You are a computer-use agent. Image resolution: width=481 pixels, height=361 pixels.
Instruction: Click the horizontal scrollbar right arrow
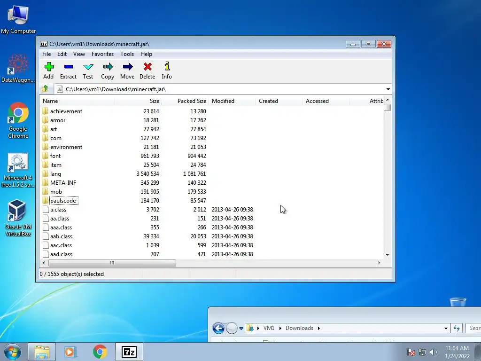380,263
